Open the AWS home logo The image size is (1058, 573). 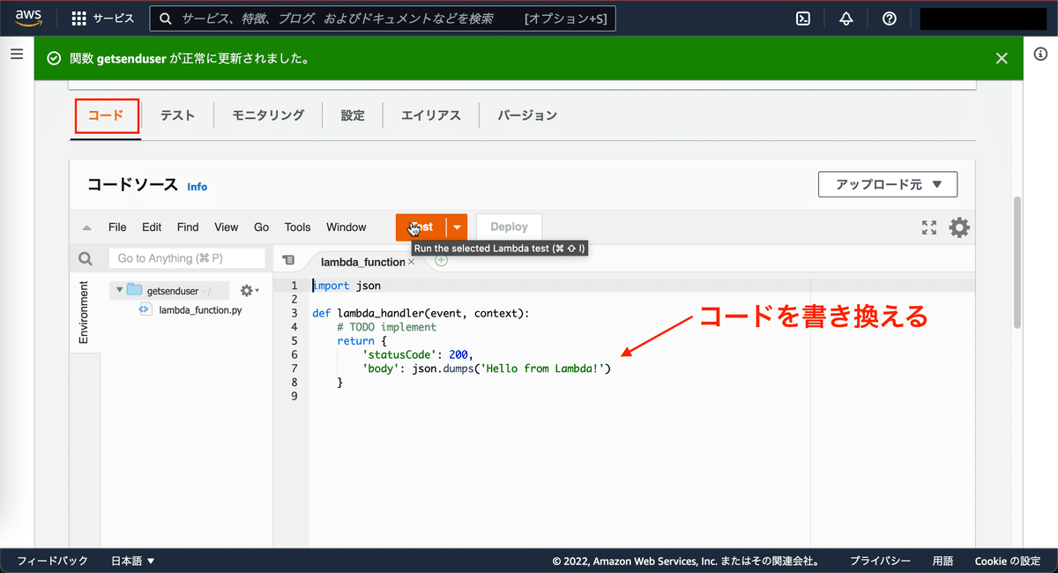[29, 19]
